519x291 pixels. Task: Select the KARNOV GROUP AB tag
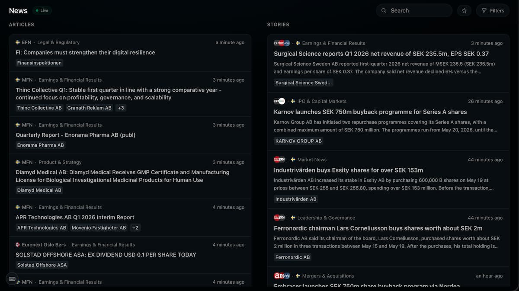click(x=298, y=141)
